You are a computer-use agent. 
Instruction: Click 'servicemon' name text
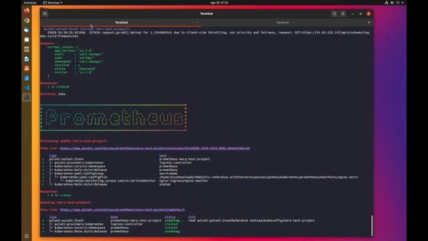point(168,173)
